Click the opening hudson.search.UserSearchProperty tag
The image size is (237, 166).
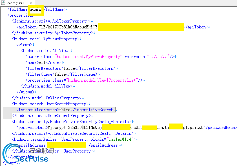(50, 104)
